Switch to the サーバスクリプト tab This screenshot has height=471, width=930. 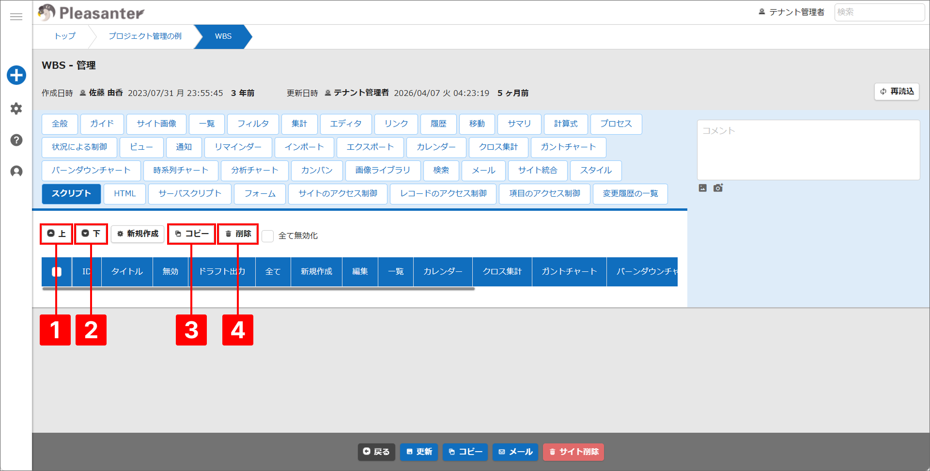click(190, 194)
